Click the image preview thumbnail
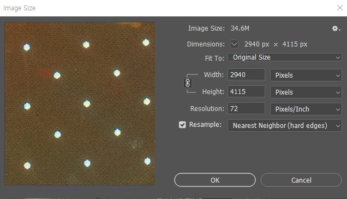 click(x=80, y=104)
